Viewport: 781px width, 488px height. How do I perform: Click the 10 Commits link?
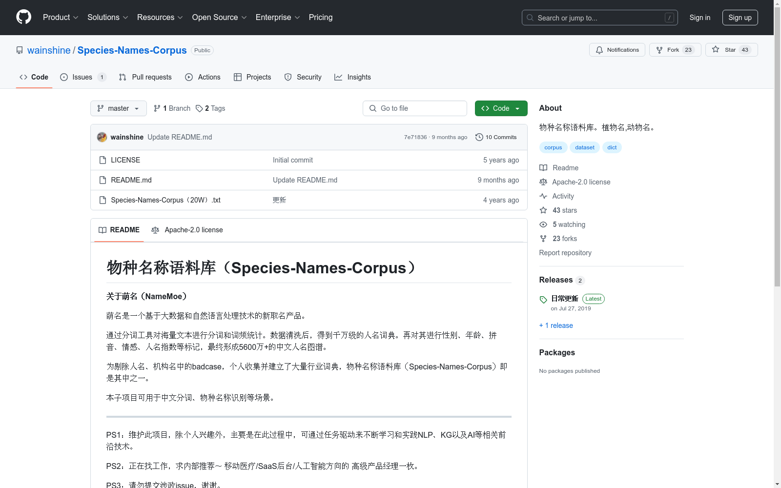point(496,137)
